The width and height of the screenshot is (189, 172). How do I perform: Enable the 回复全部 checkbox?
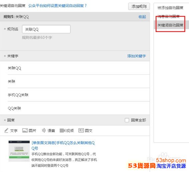click(x=127, y=120)
